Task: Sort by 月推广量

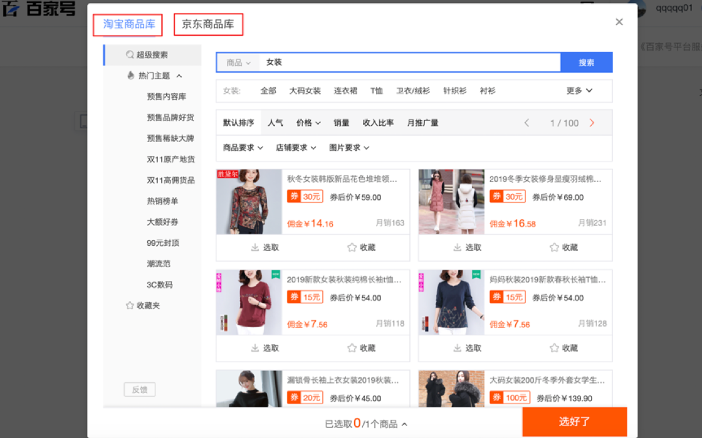Action: 422,123
